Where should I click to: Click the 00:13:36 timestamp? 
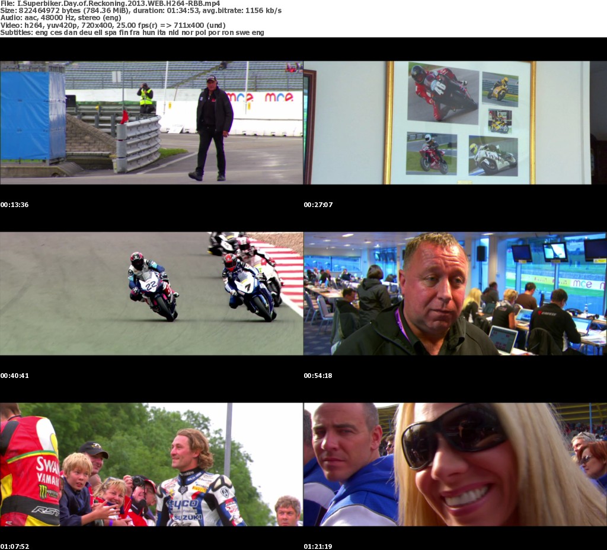[15, 205]
